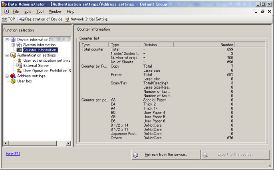Screen dimensions: 274x170
Task: Expand the System information node
Action: pos(13,45)
